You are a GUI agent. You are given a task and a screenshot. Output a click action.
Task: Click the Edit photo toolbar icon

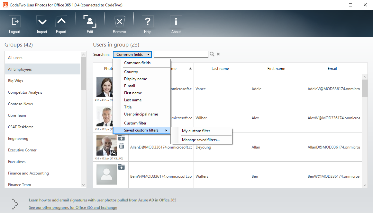click(x=90, y=21)
